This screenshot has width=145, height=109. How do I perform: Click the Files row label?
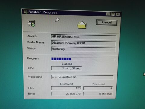point(31,88)
